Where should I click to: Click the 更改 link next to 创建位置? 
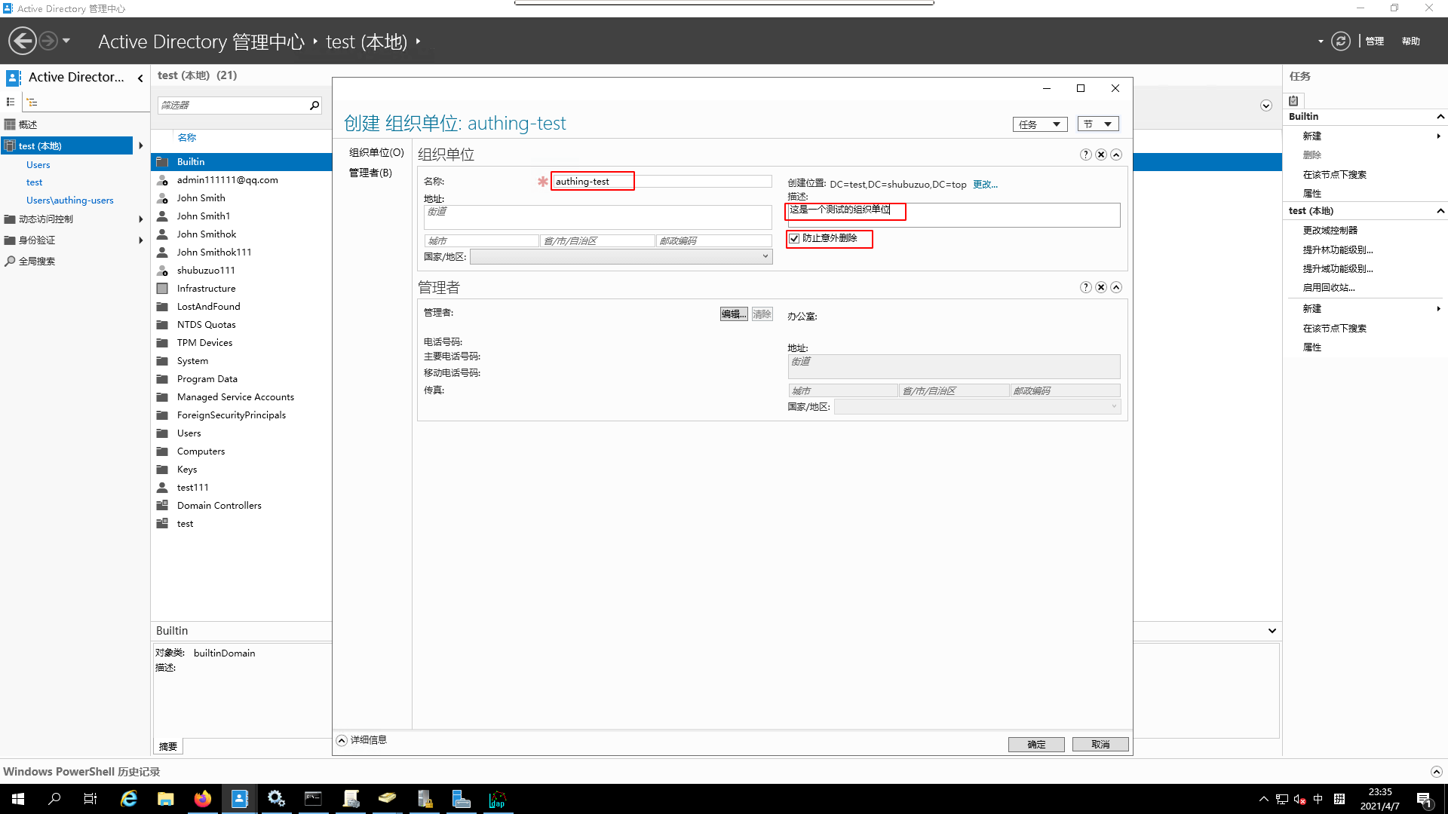coord(985,184)
